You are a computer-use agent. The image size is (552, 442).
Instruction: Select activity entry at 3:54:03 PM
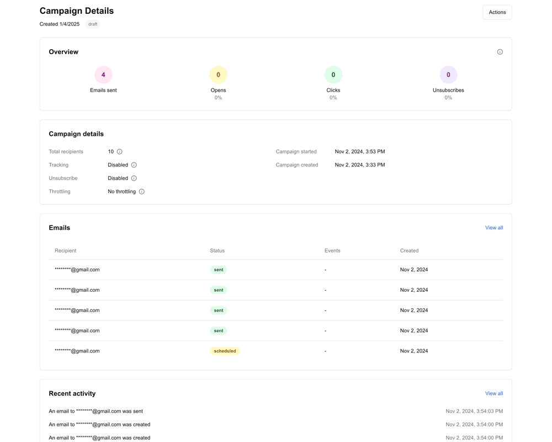tap(275, 411)
